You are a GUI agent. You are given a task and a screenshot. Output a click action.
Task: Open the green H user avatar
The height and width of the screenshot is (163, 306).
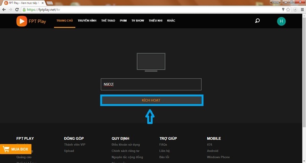tap(281, 21)
